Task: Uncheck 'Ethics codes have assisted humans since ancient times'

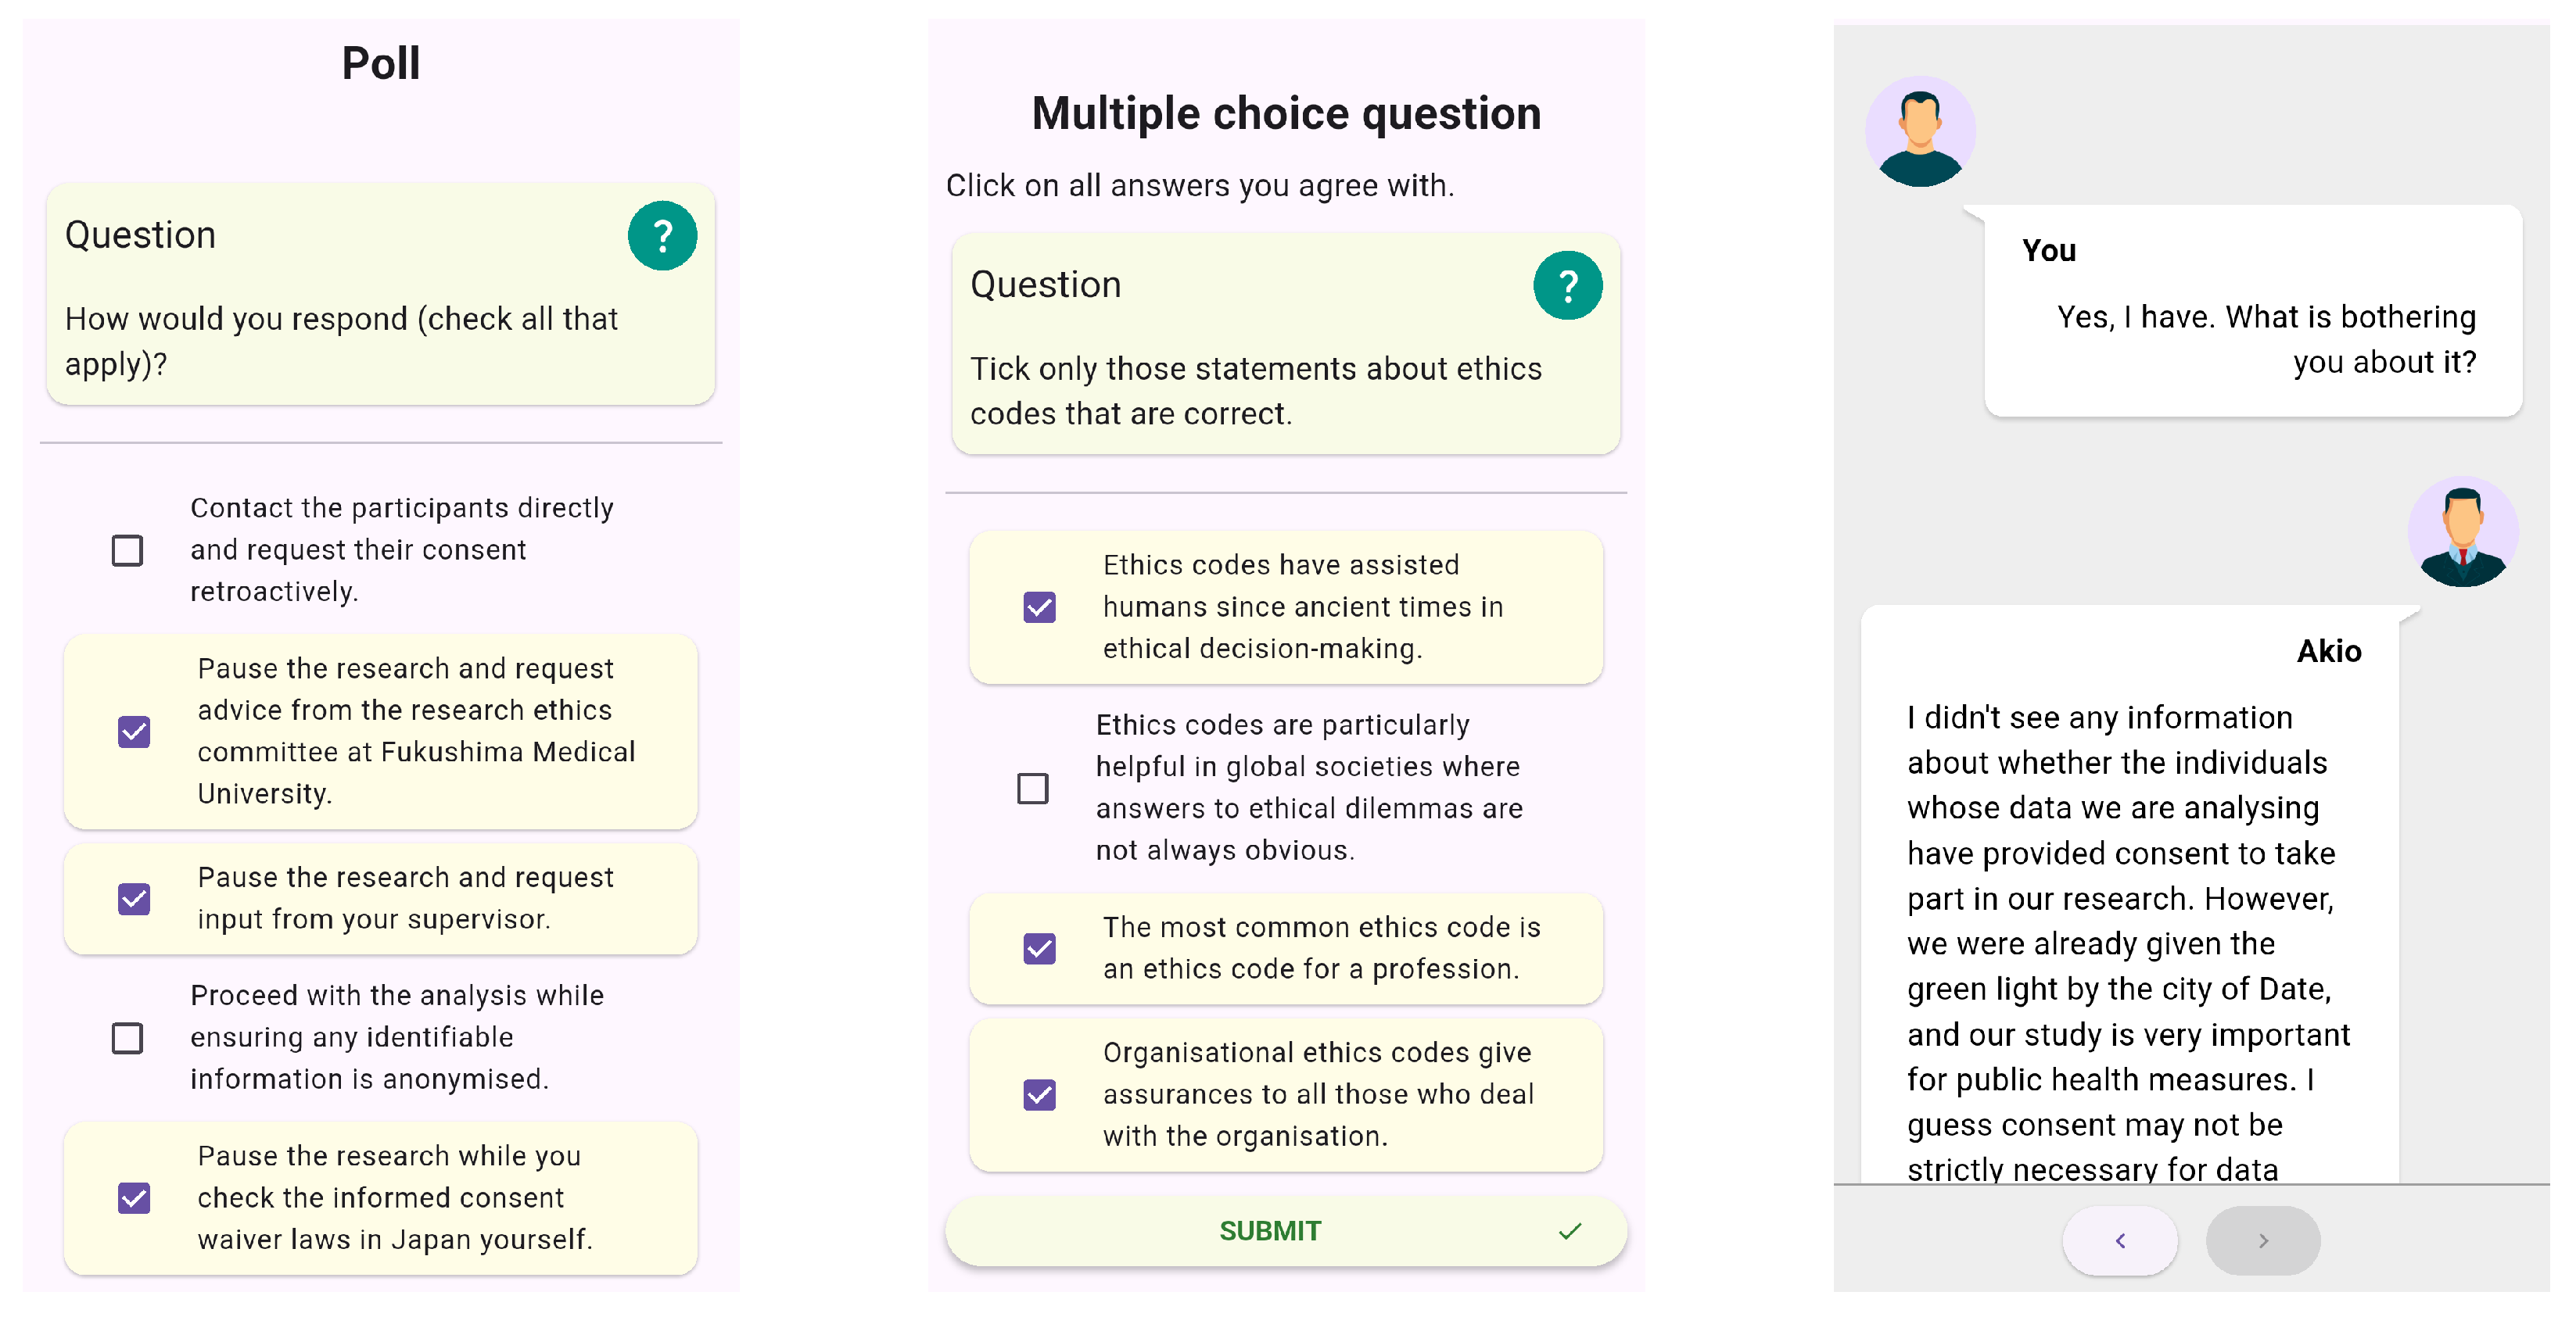Action: pos(1039,607)
